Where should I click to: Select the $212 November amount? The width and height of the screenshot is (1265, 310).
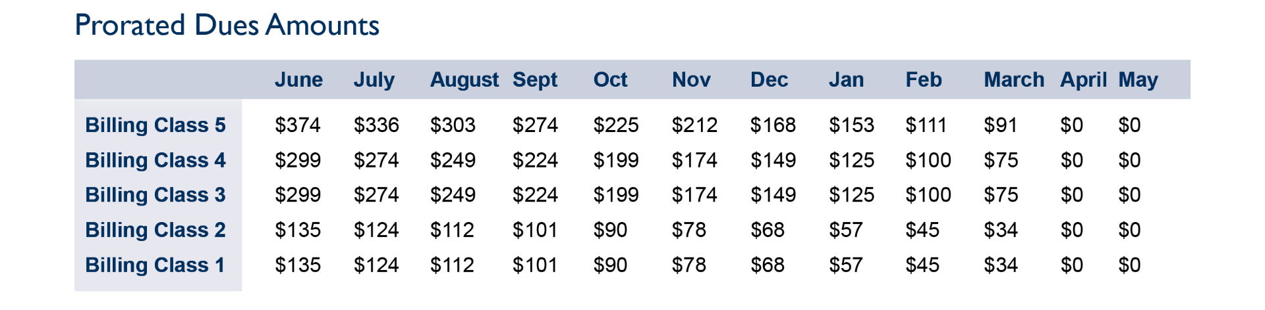pos(694,125)
